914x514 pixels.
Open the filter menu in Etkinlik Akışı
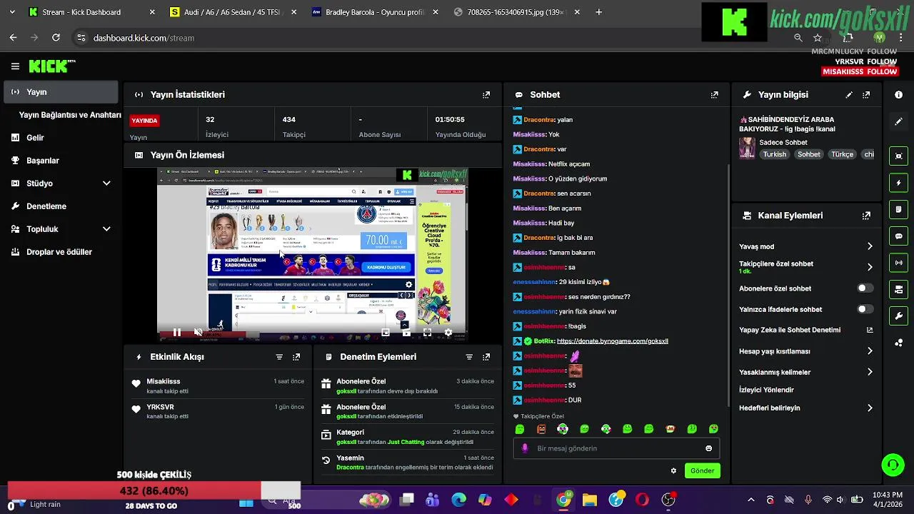(x=279, y=357)
